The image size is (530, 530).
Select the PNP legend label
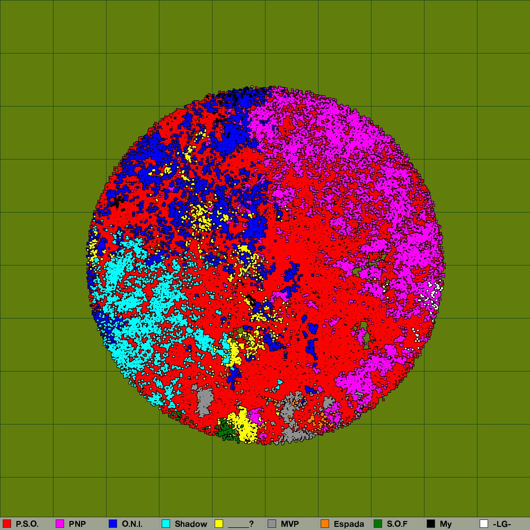(x=77, y=524)
